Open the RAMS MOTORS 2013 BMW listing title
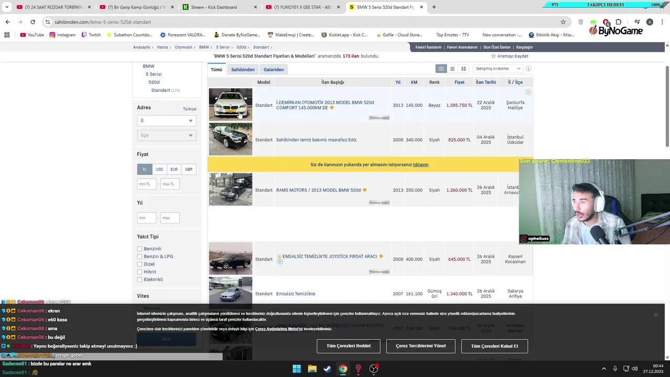 (318, 190)
